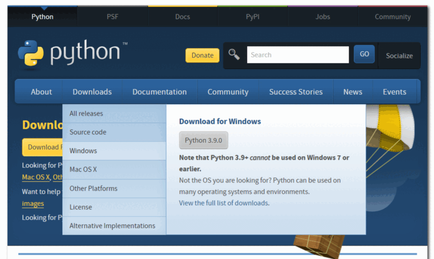Viewport: 434px width, 259px height.
Task: Open Community in the main navigation bar
Action: click(228, 92)
